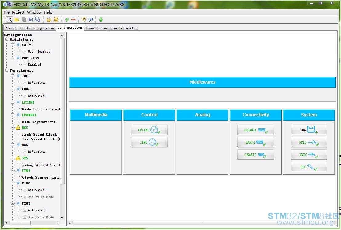The height and width of the screenshot is (230, 341).
Task: Open the Window menu
Action: click(34, 12)
